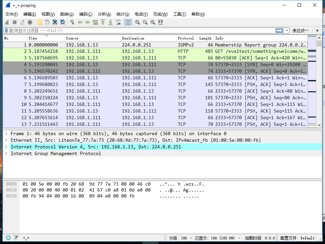Image resolution: width=325 pixels, height=244 pixels.
Task: Restart the current capture
Action: pos(22,22)
